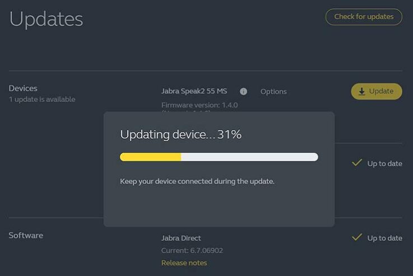
Task: Click the yellow filled part of the progress bar
Action: 150,157
